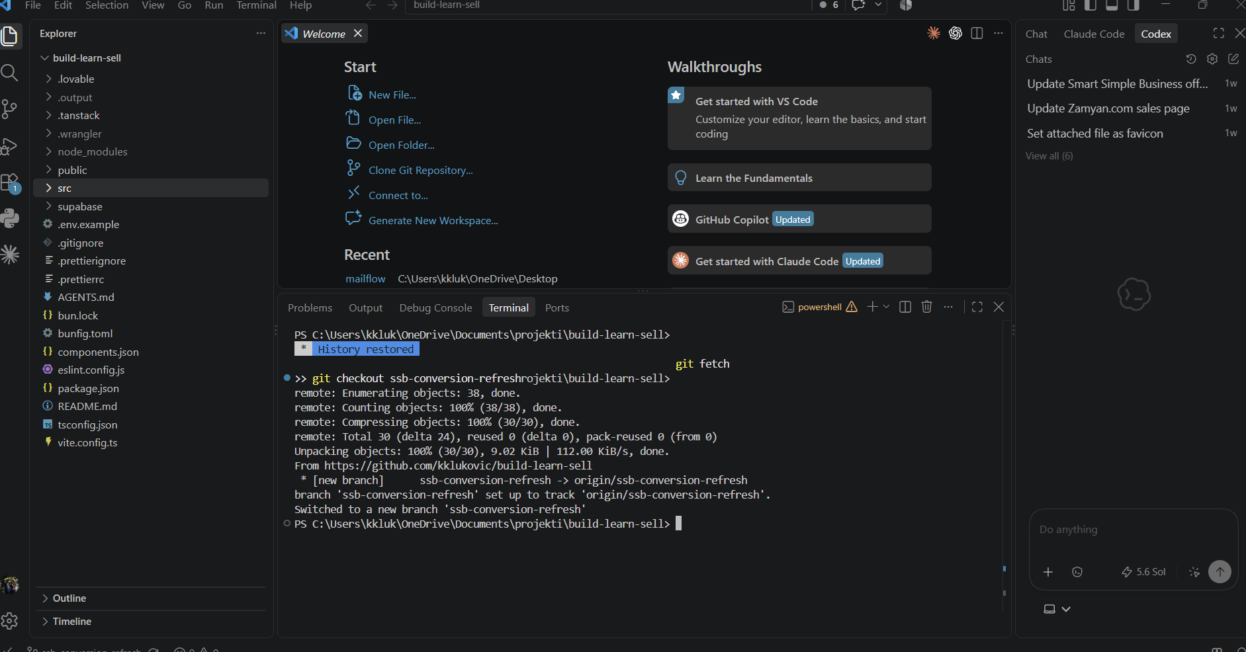
Task: Click the Do anything chat input
Action: pos(1133,530)
